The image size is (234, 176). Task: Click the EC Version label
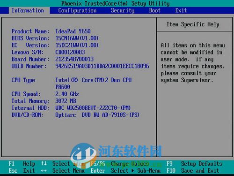click(30, 46)
